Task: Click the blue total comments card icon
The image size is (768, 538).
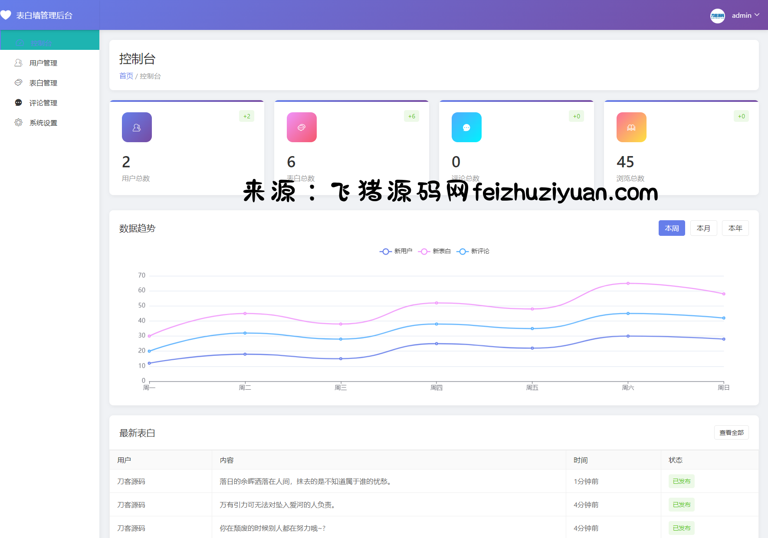Action: 466,127
